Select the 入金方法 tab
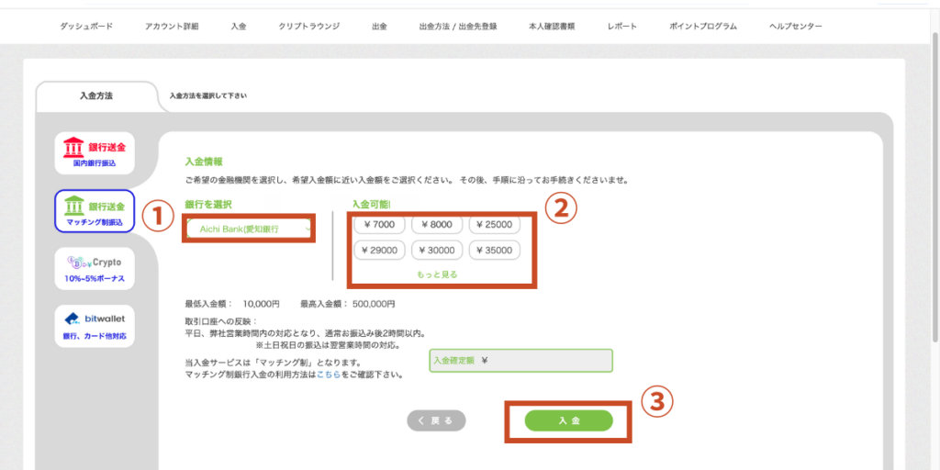 95,95
